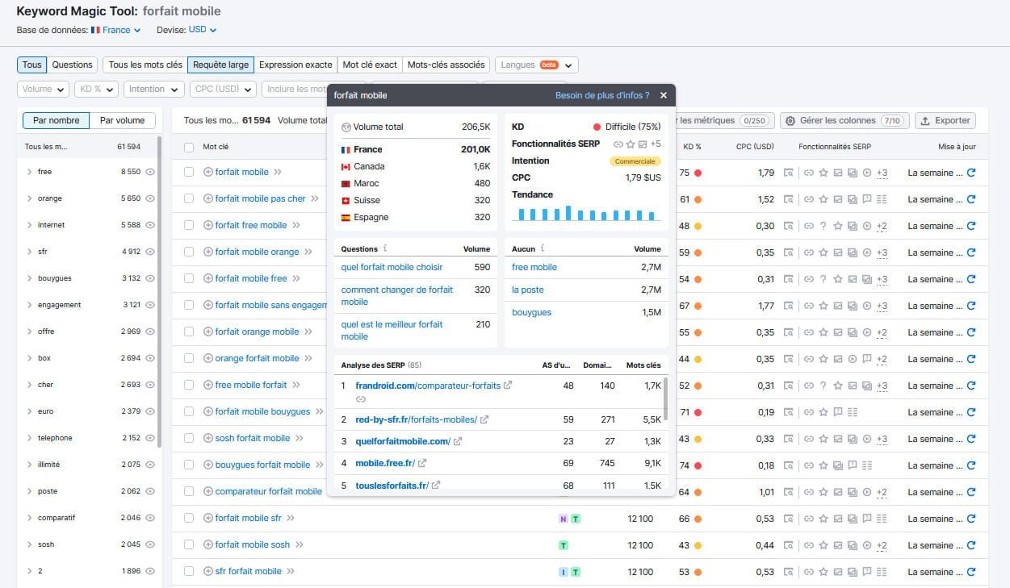Click the Exporter upload icon
Viewport: 1010px width, 588px height.
coord(925,120)
